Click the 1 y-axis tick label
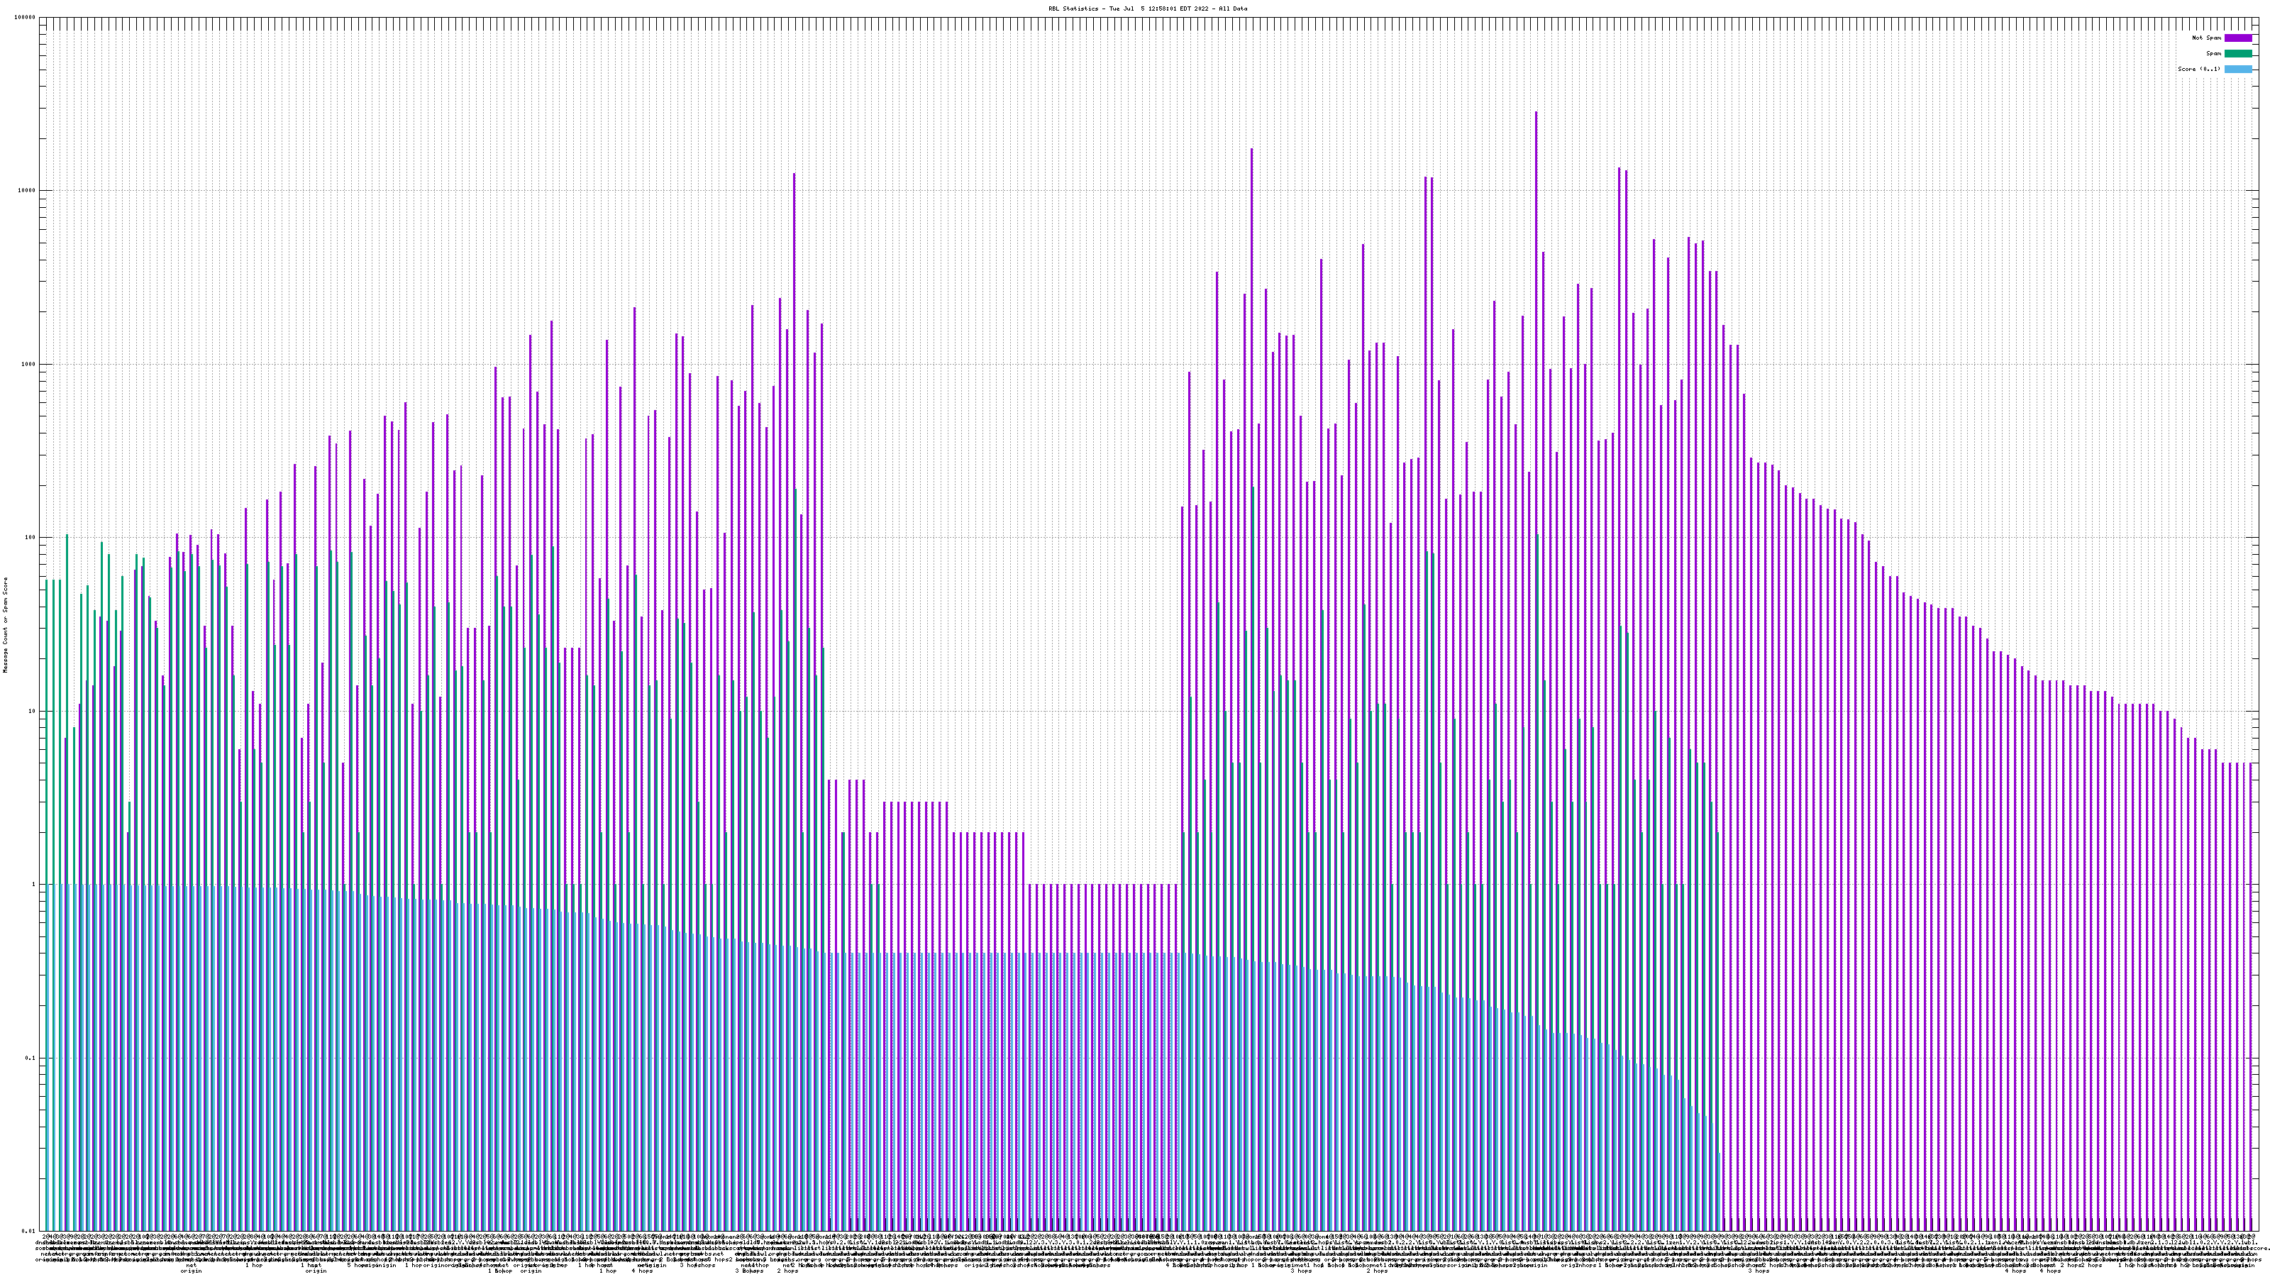Screen dimensions: 2270x1277 pyautogui.click(x=34, y=884)
